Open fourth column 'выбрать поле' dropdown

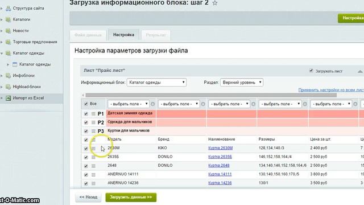(x=280, y=104)
